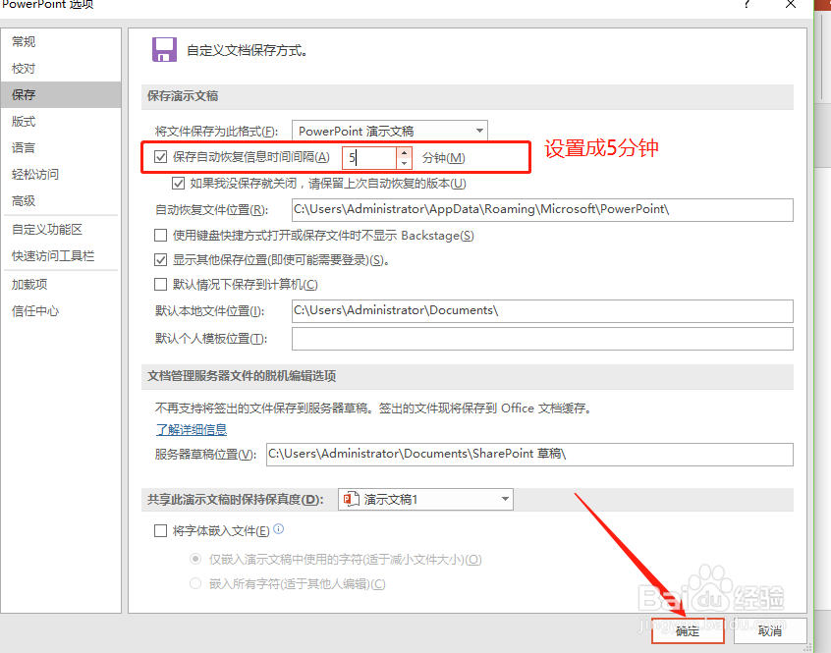Increase autosave minutes with the up arrow
Image resolution: width=831 pixels, height=653 pixels.
click(404, 152)
